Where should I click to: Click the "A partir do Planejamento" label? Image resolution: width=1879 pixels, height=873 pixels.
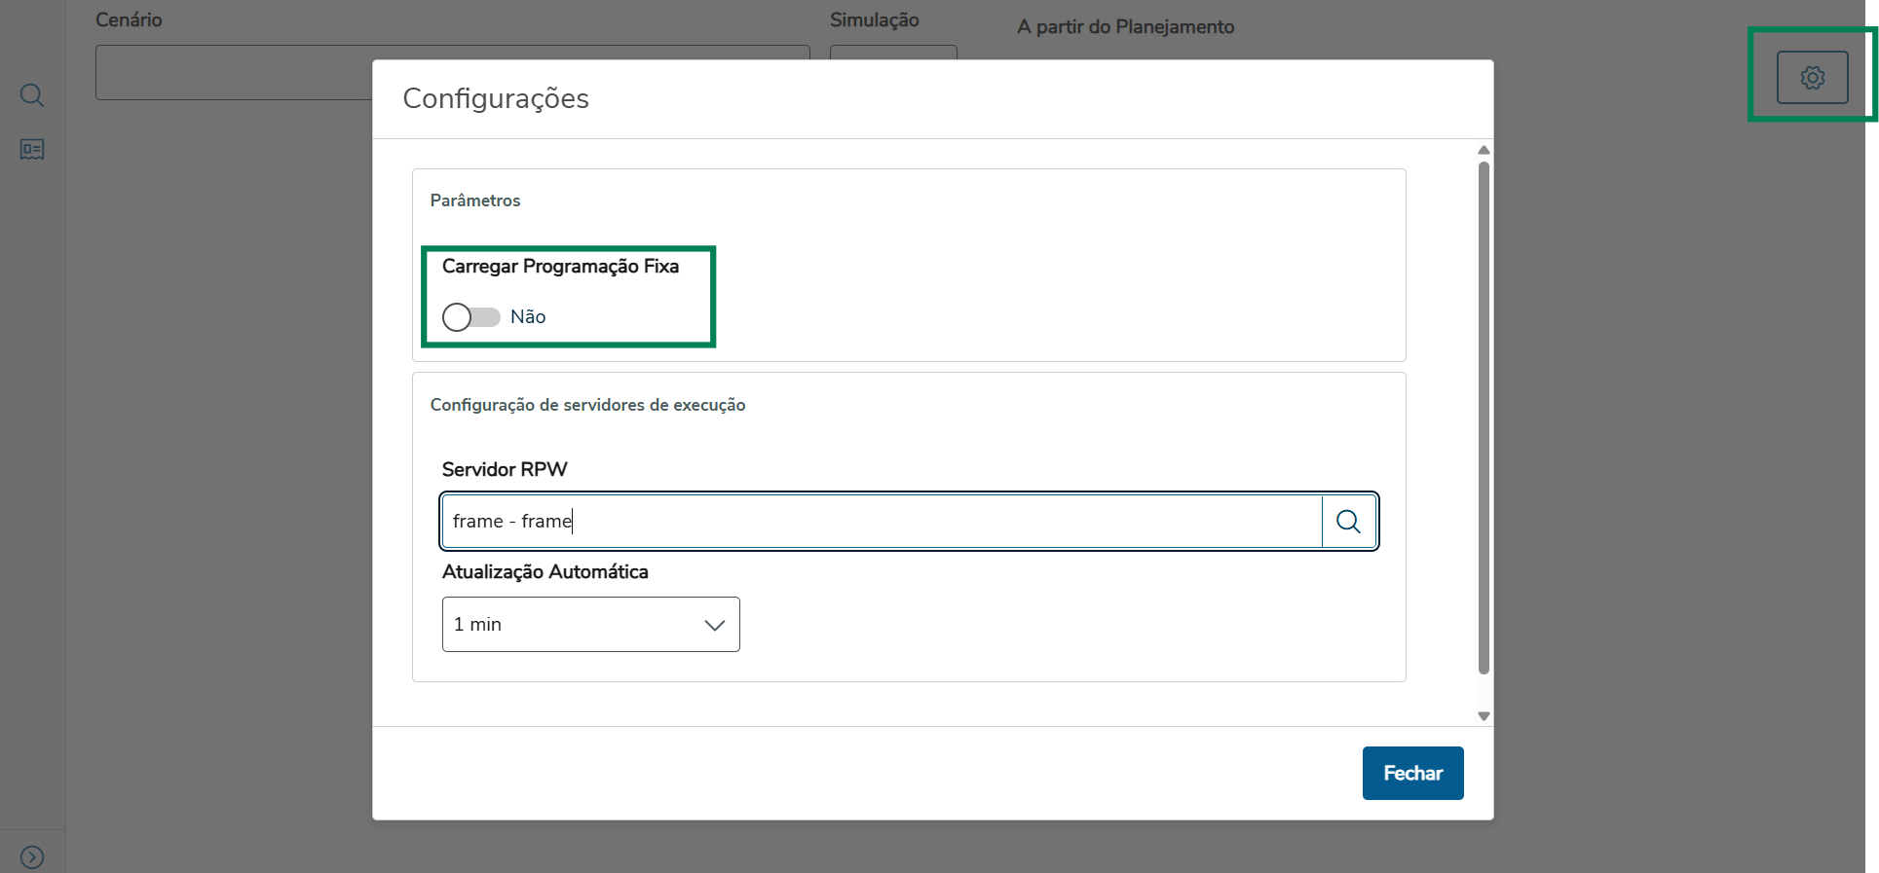pos(1125,27)
